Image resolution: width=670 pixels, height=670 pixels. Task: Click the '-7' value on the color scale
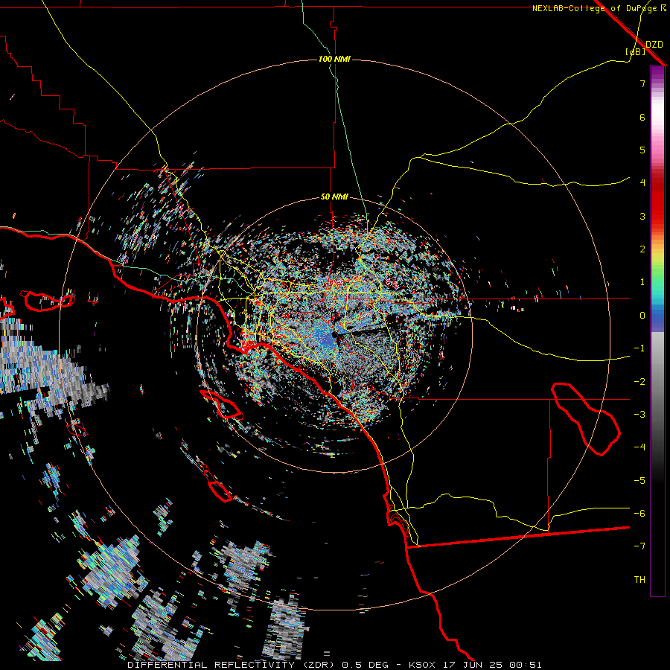pyautogui.click(x=639, y=546)
